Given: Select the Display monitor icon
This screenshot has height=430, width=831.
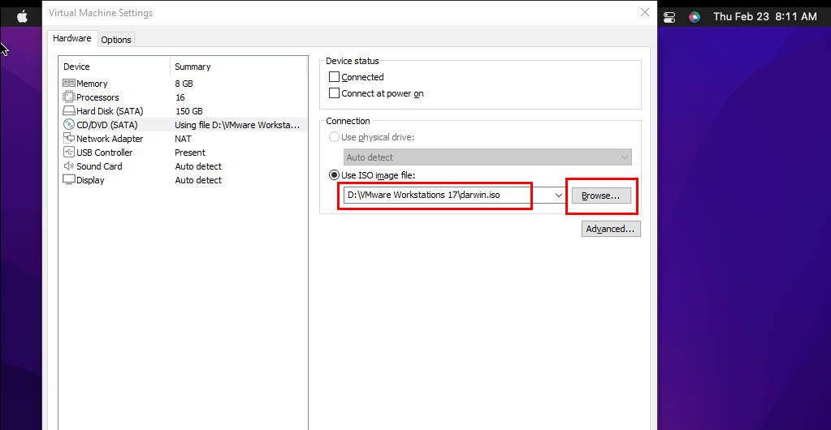Looking at the screenshot, I should [x=69, y=180].
